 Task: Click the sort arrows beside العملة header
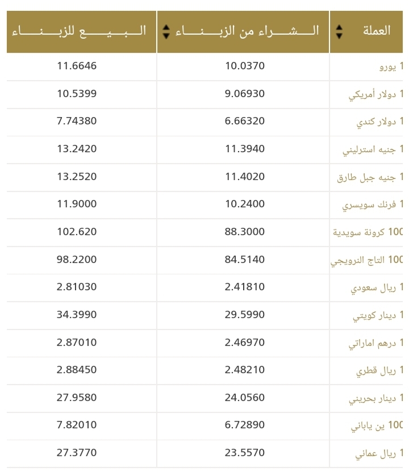[x=339, y=31]
